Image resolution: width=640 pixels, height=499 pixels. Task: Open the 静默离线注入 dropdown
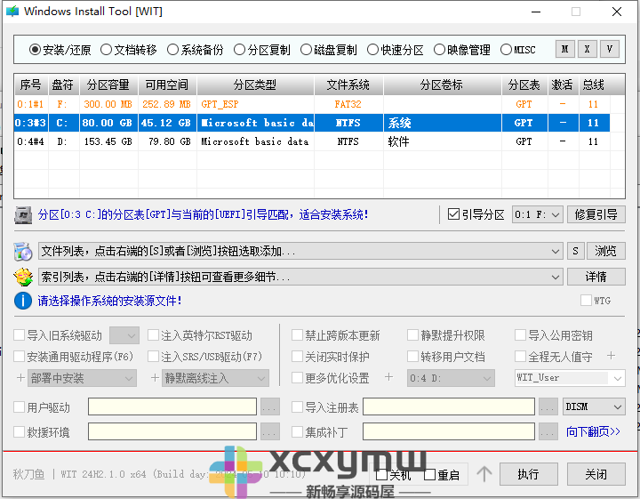click(215, 378)
